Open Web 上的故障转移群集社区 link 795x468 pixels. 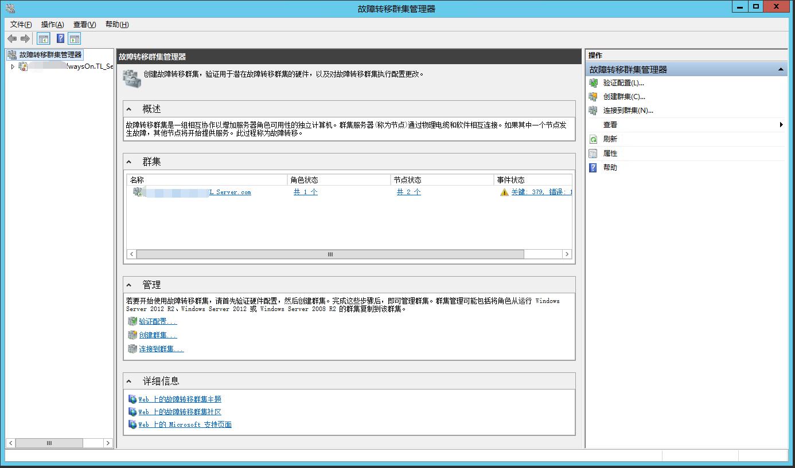[180, 412]
